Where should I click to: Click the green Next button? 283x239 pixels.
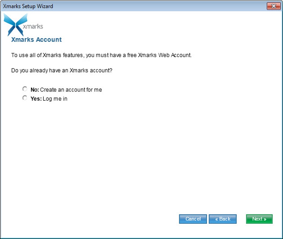pos(259,219)
